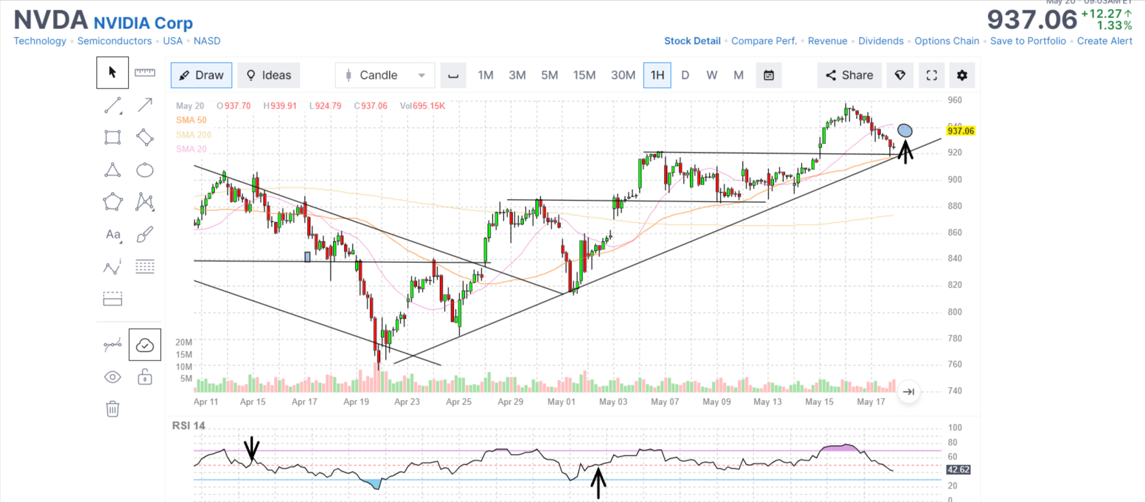
Task: Switch to the daily D timeframe
Action: tap(685, 76)
